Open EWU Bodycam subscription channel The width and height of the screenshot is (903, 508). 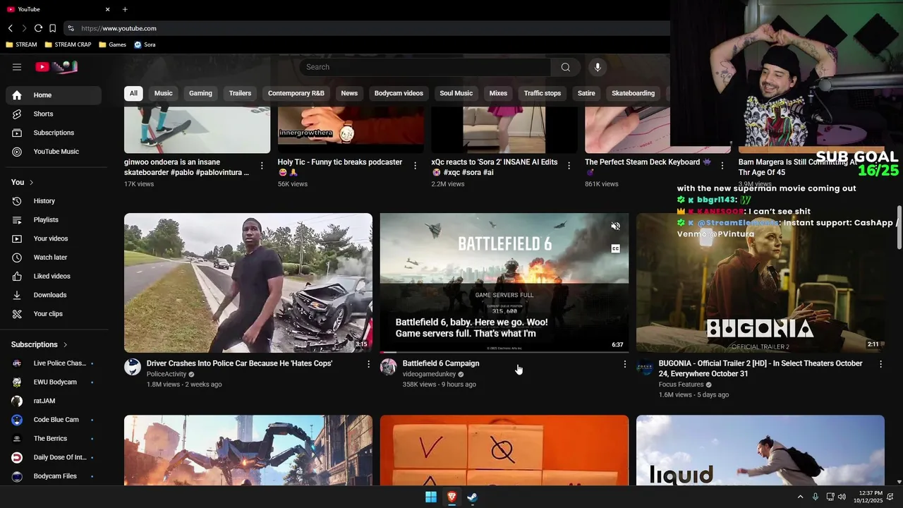pyautogui.click(x=54, y=382)
